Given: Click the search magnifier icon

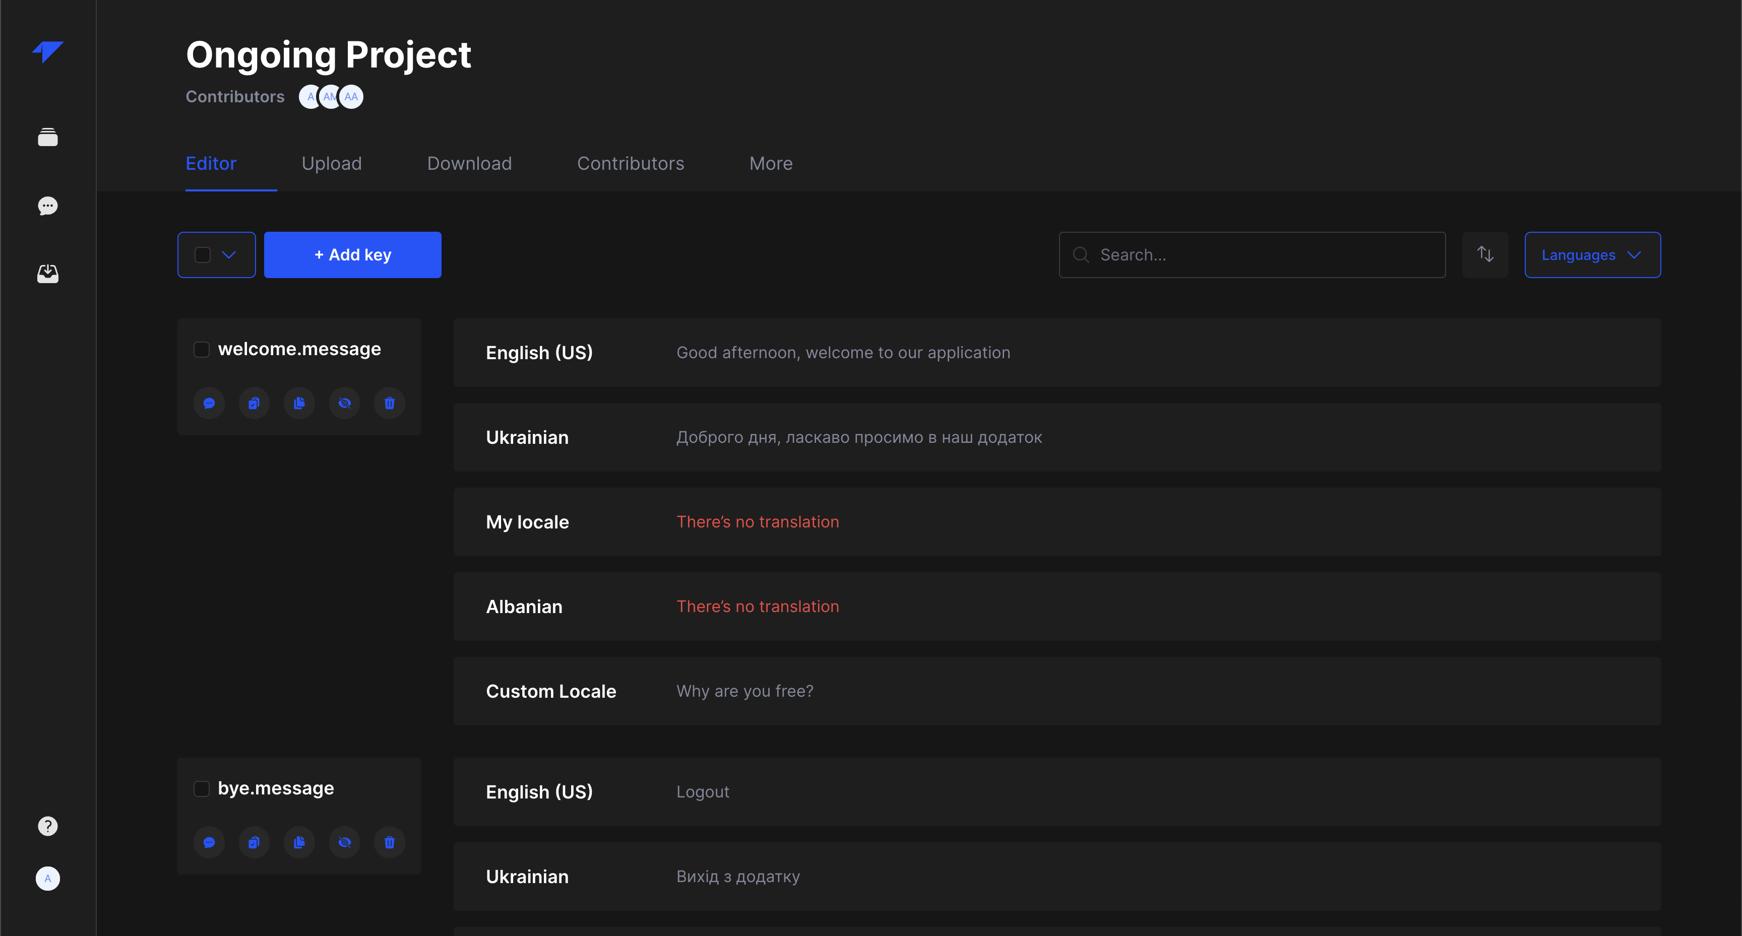Looking at the screenshot, I should click(1081, 255).
